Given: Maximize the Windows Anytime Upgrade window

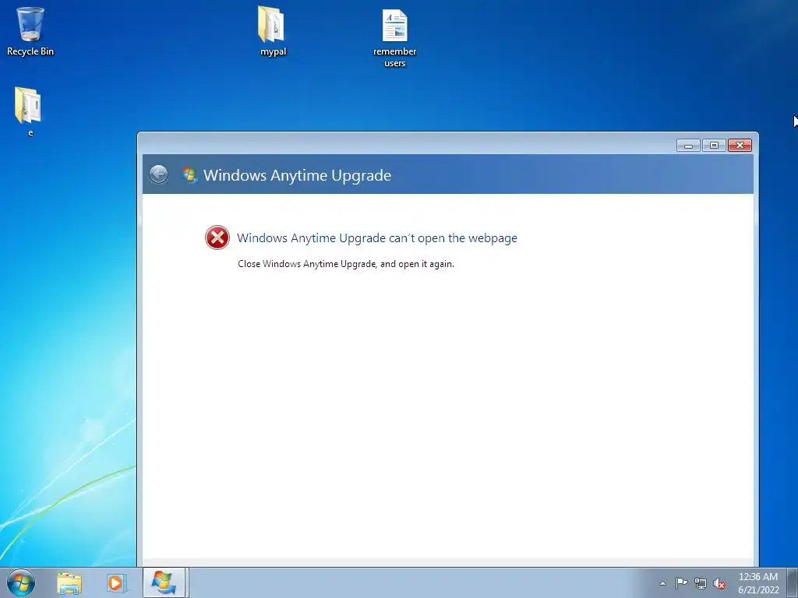Looking at the screenshot, I should pos(714,146).
